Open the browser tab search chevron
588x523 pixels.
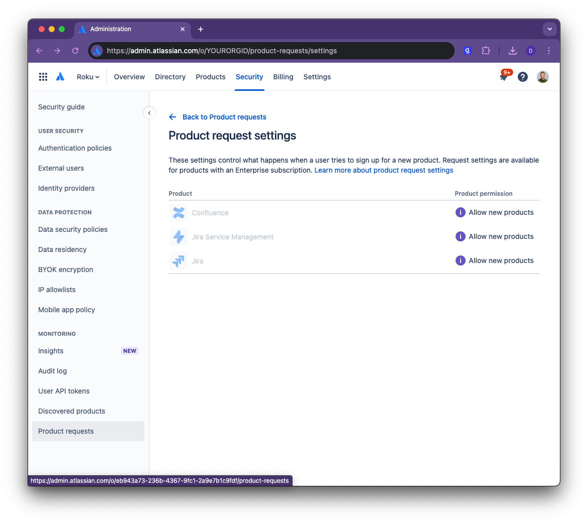tap(549, 29)
